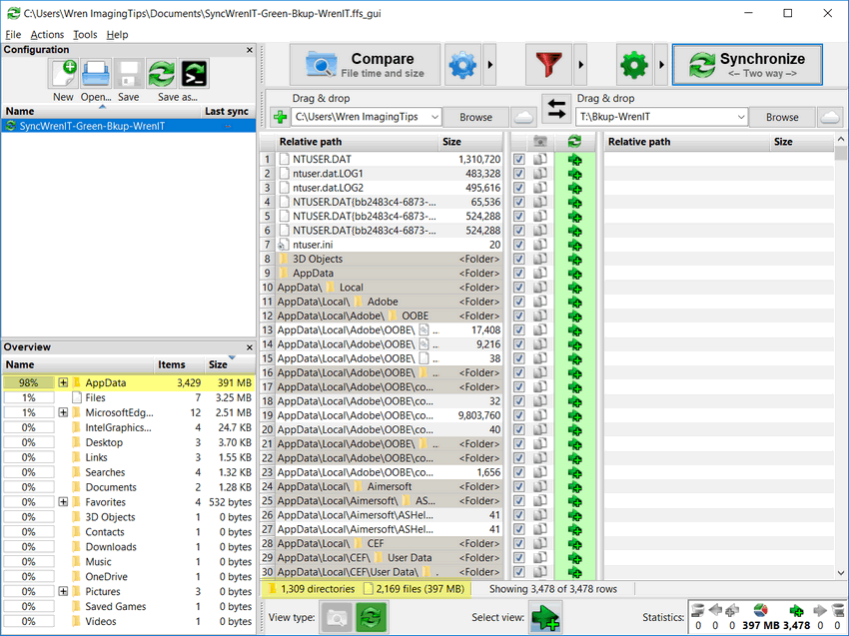Open comparison settings blue gear

click(x=462, y=66)
